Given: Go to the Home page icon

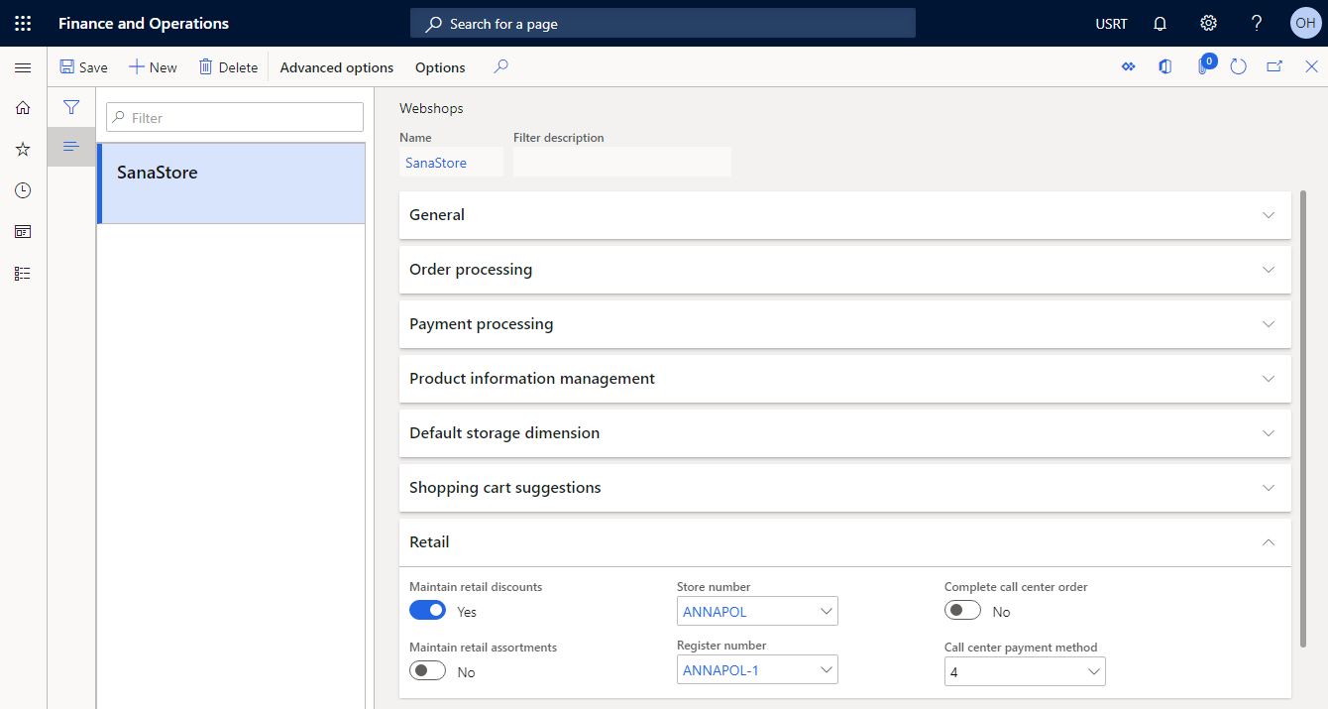Looking at the screenshot, I should pos(23,107).
